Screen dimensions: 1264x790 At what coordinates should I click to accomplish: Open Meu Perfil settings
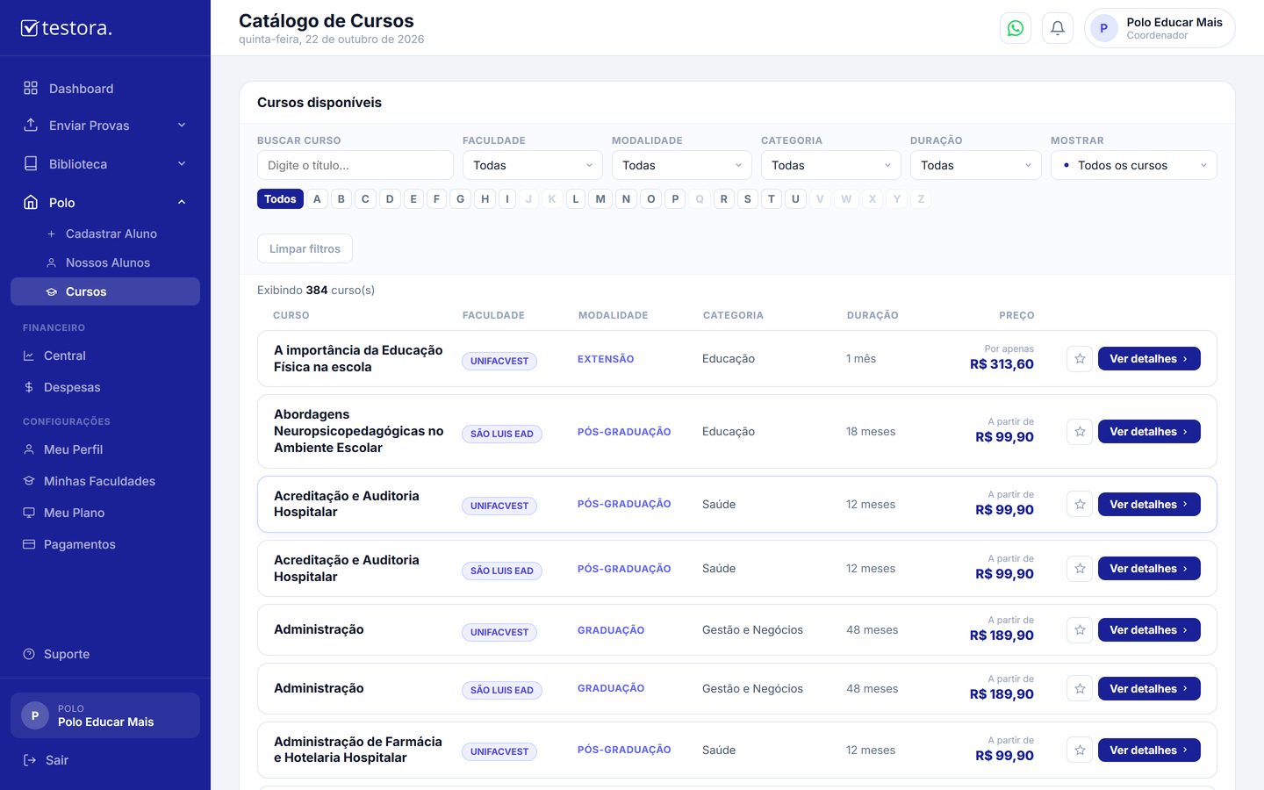click(x=105, y=449)
